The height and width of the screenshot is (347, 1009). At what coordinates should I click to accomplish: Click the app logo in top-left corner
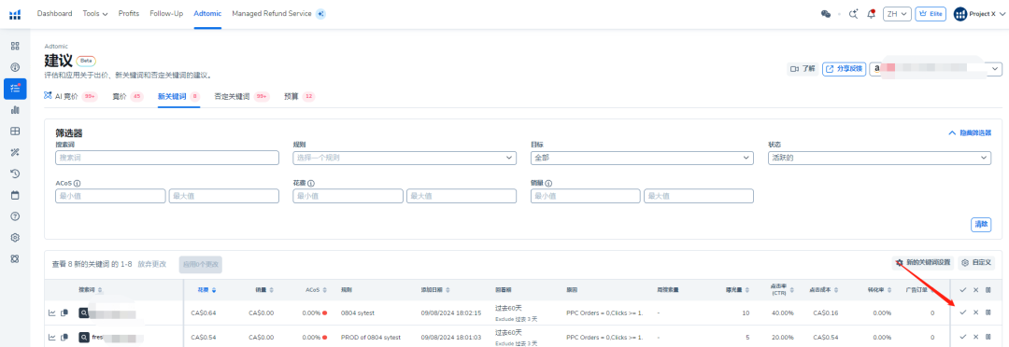(16, 13)
